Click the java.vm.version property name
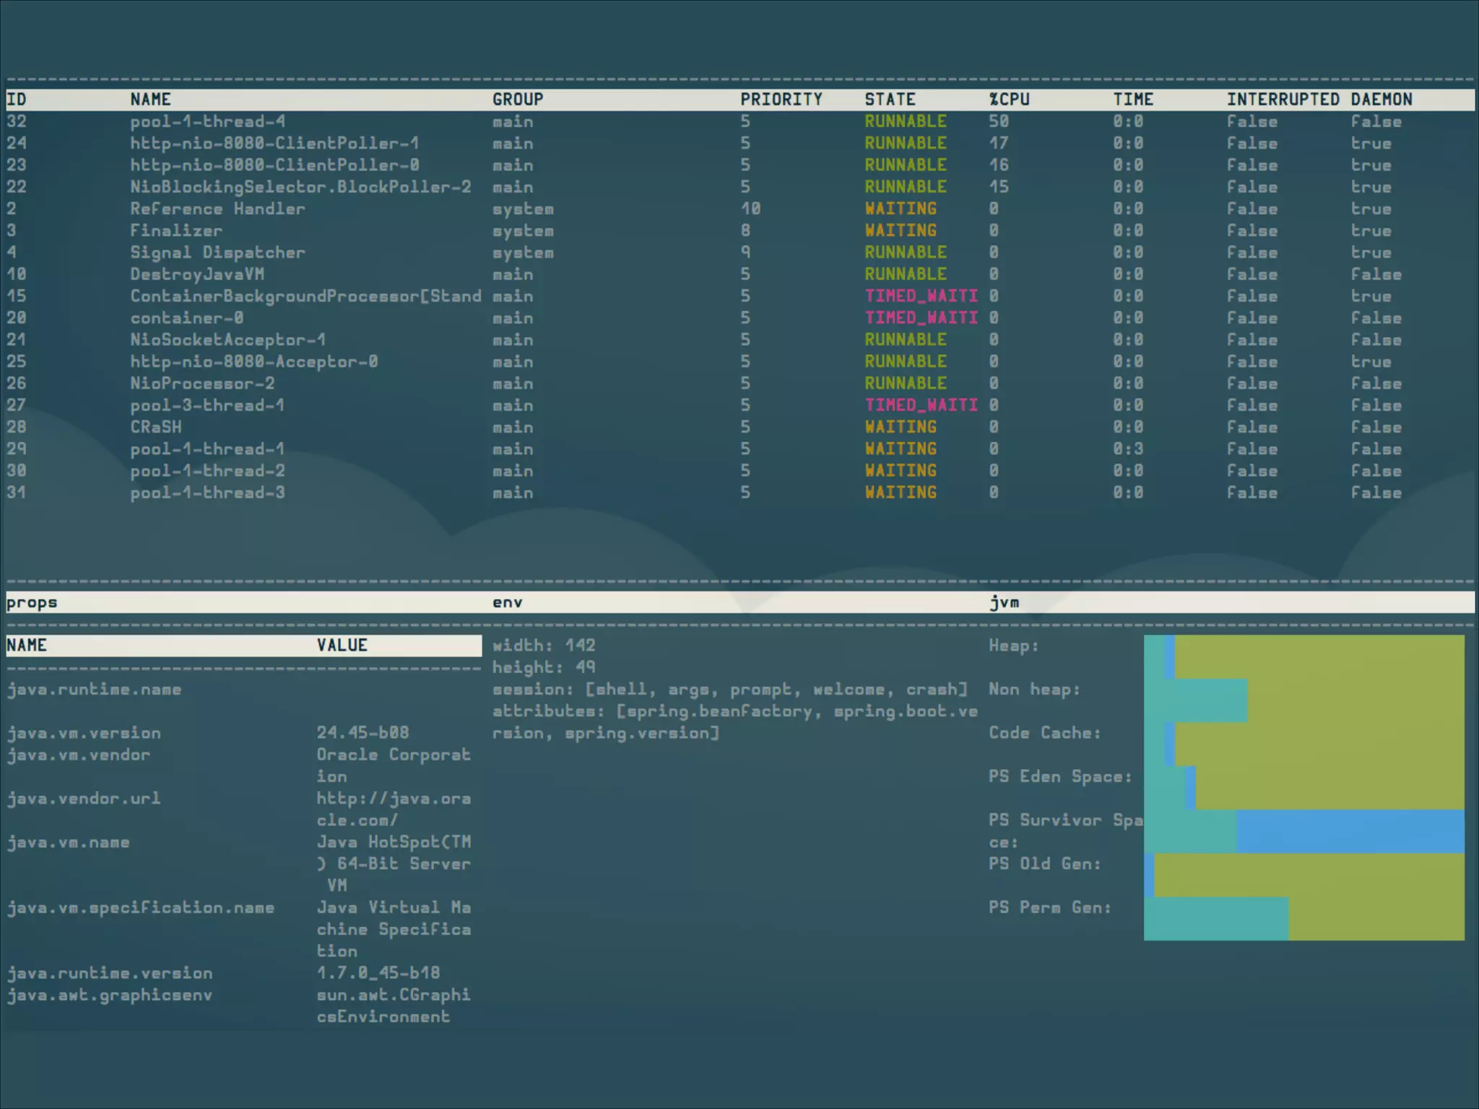This screenshot has height=1109, width=1479. [x=84, y=733]
